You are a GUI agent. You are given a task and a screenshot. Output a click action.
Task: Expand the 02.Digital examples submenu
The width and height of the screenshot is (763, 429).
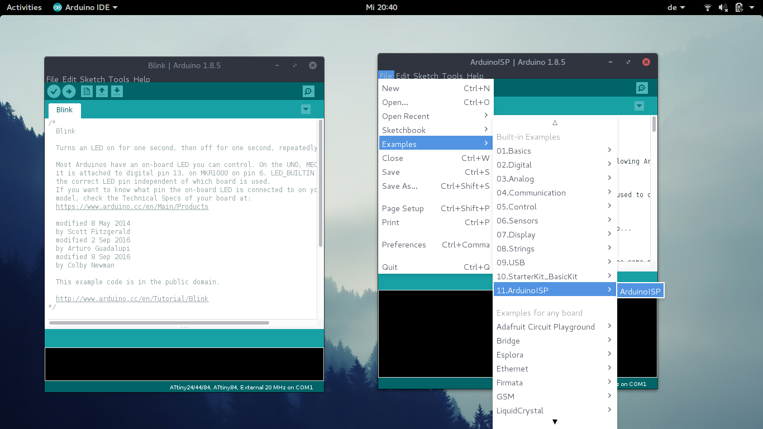[555, 165]
